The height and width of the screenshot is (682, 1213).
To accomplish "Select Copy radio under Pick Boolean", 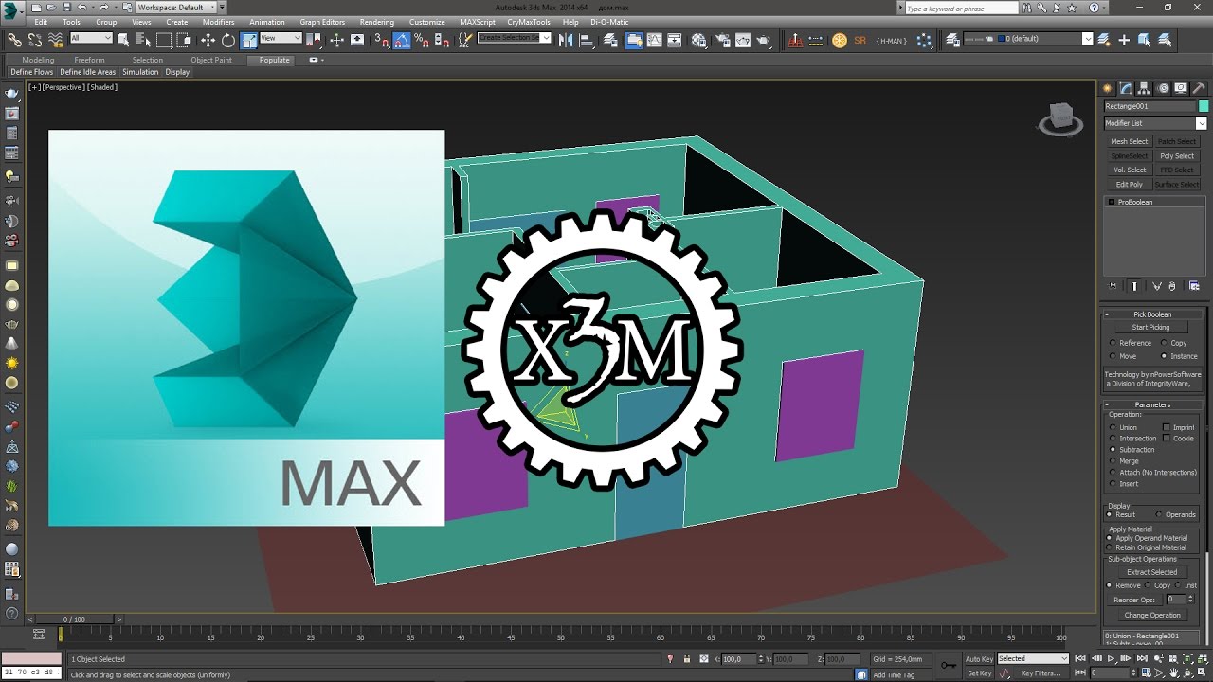I will [1165, 343].
